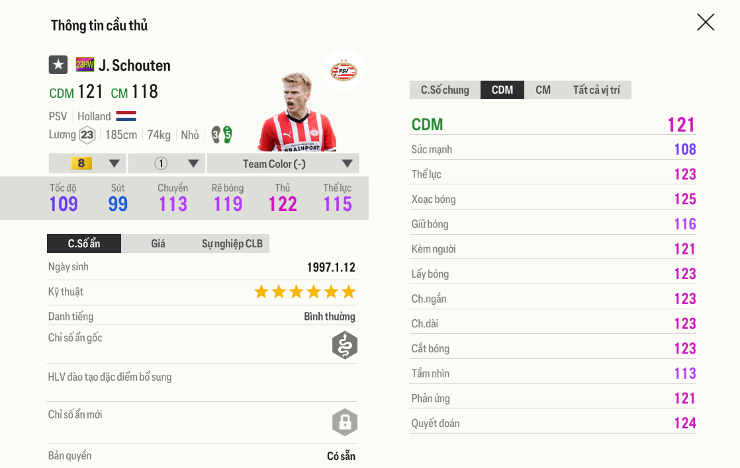Open the level 1 circle dropdown
Viewport: 740px width, 468px height.
(x=166, y=163)
